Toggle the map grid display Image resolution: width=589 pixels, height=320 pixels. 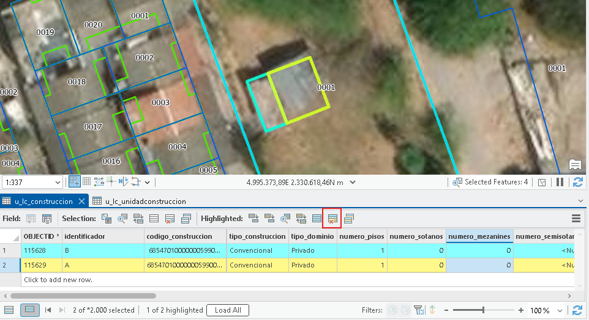point(87,182)
